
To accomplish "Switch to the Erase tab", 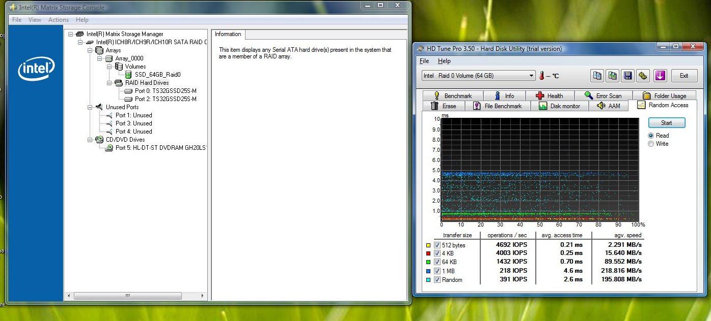I will (x=444, y=106).
